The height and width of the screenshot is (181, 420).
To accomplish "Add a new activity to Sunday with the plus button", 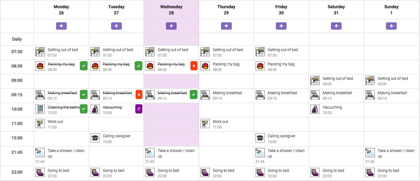I will pyautogui.click(x=391, y=26).
